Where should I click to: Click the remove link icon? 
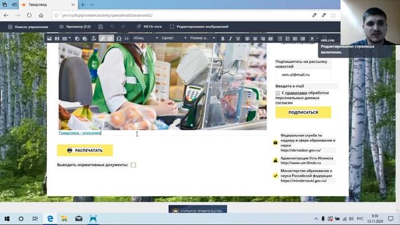(110, 39)
